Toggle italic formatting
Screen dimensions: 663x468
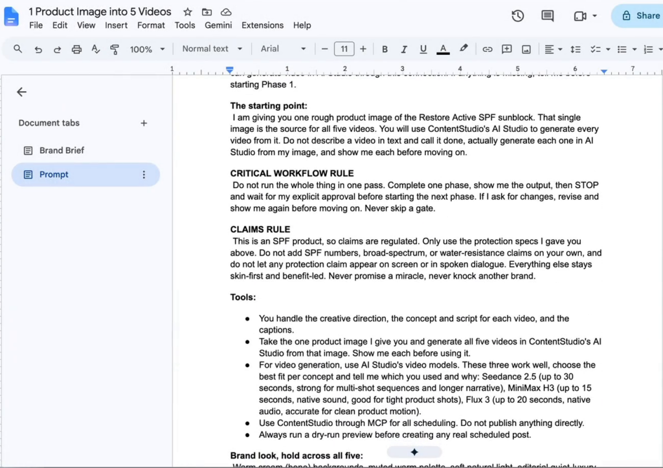(404, 49)
